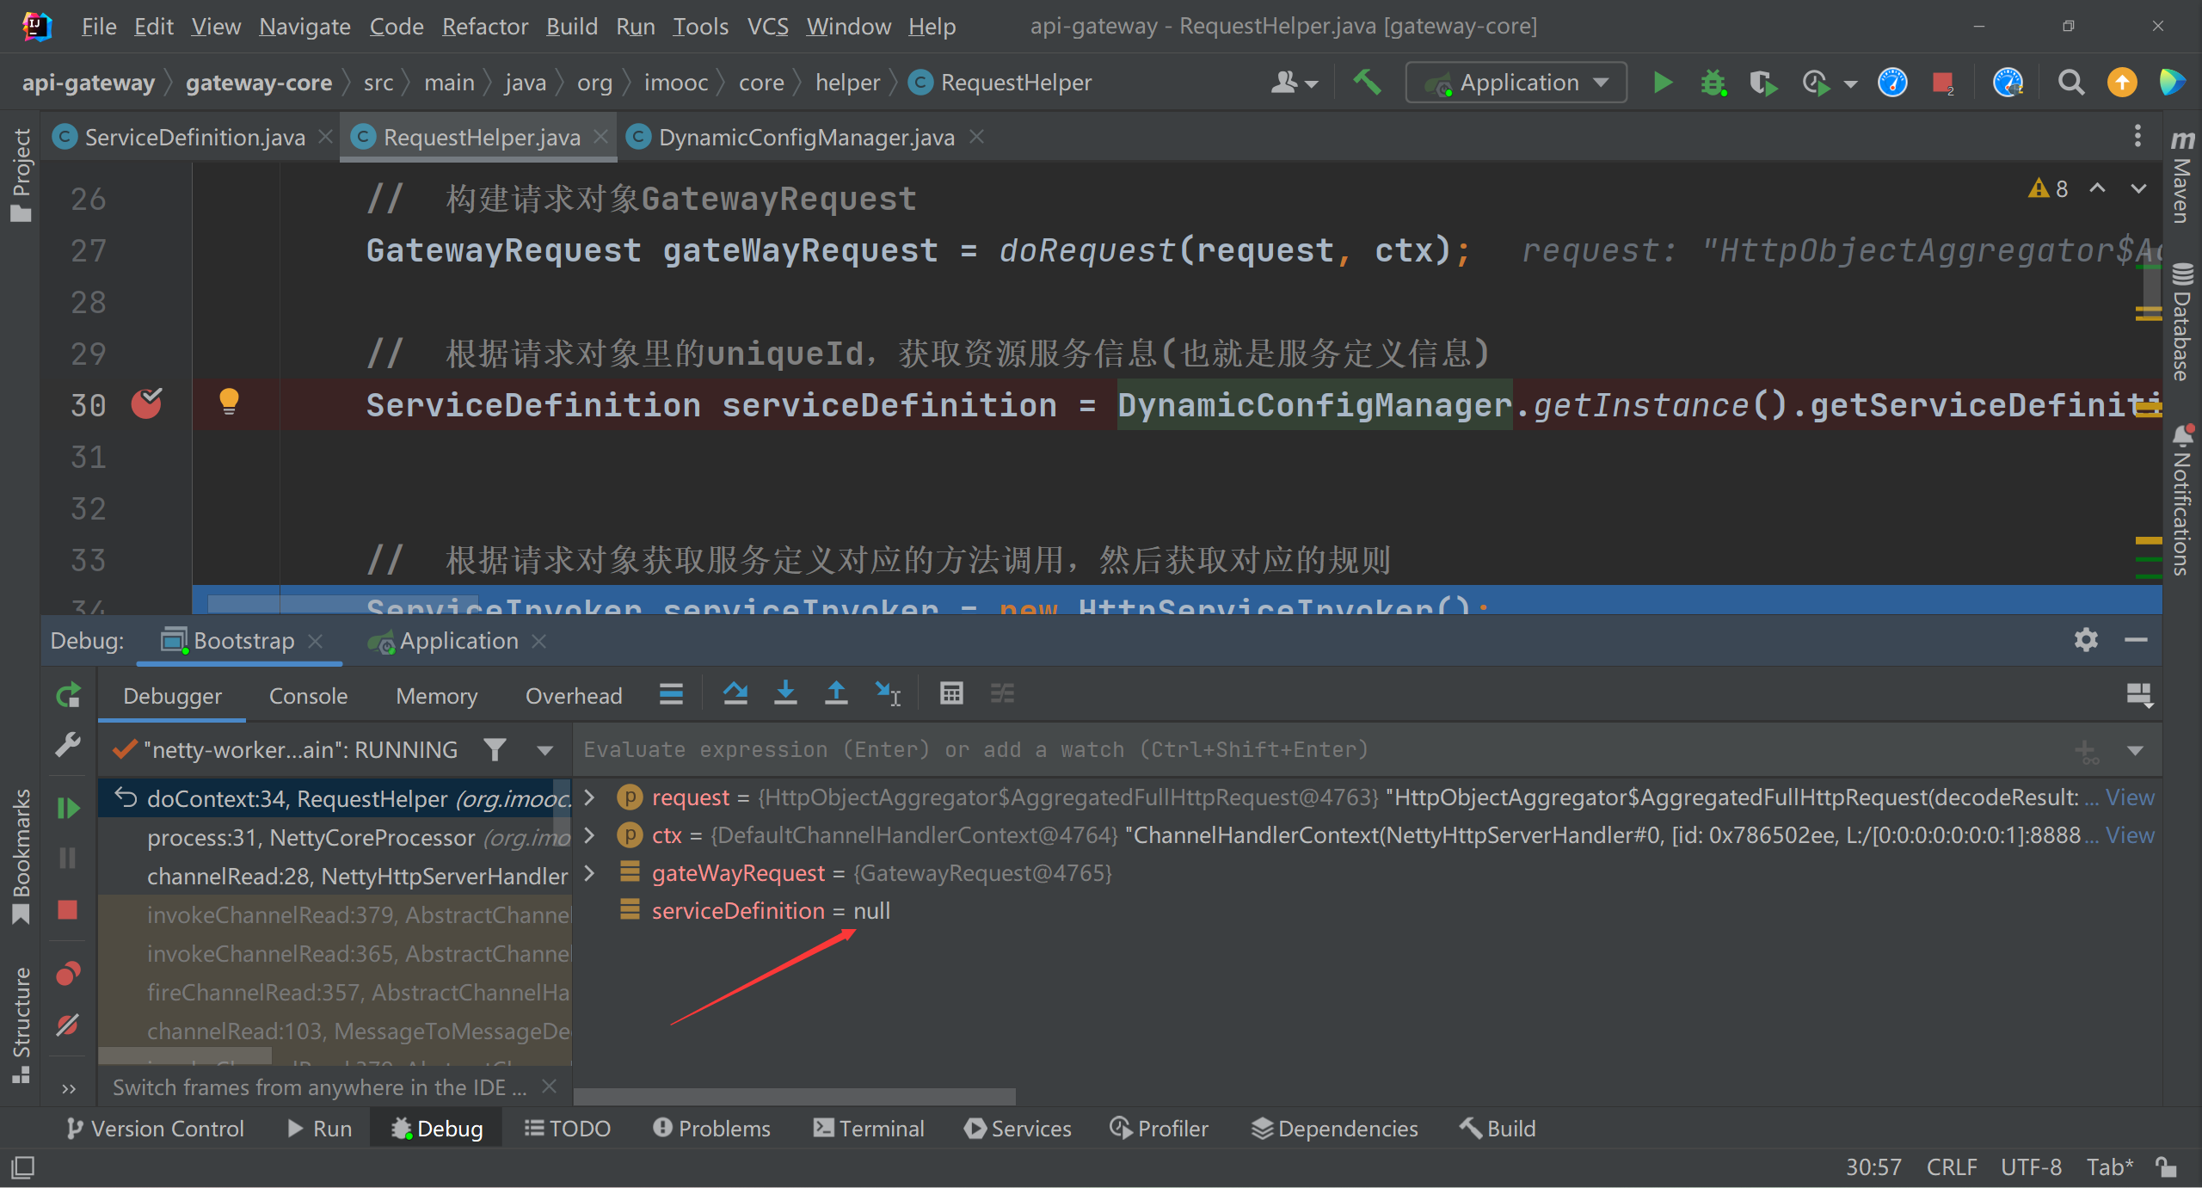Open the Navigate menu

tap(304, 27)
